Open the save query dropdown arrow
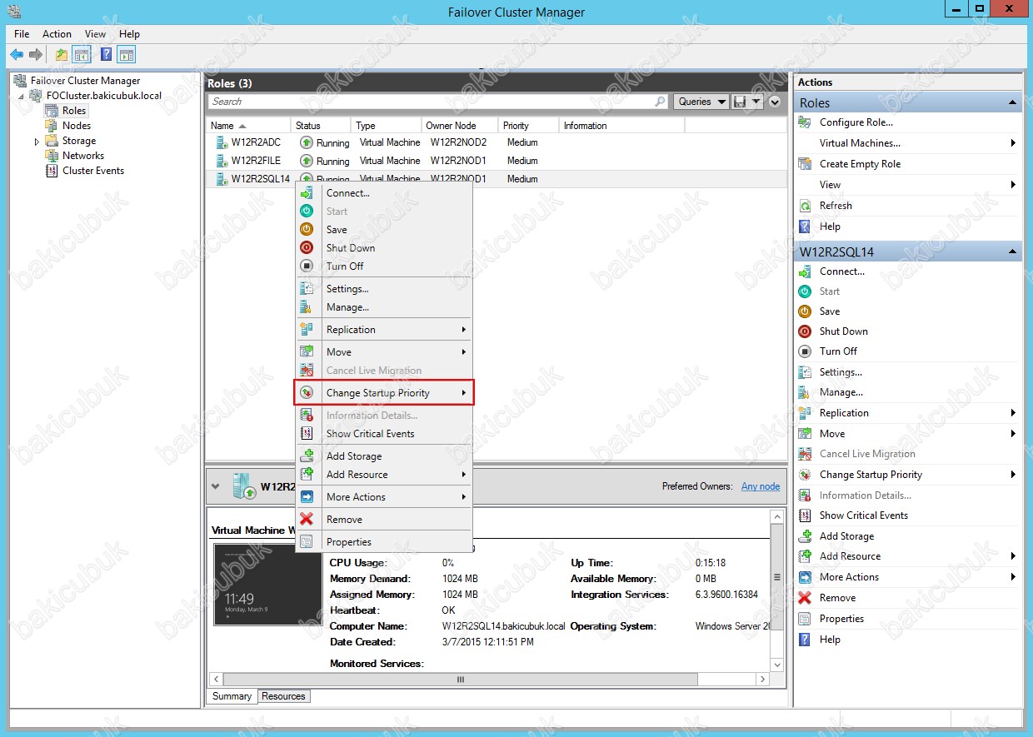 pos(756,102)
